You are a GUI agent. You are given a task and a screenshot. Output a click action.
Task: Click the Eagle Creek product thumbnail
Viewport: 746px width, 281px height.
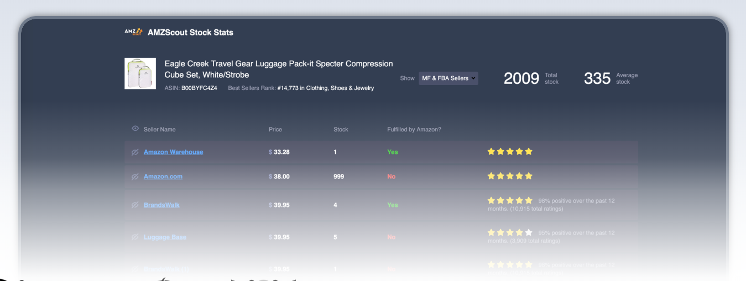pyautogui.click(x=140, y=73)
